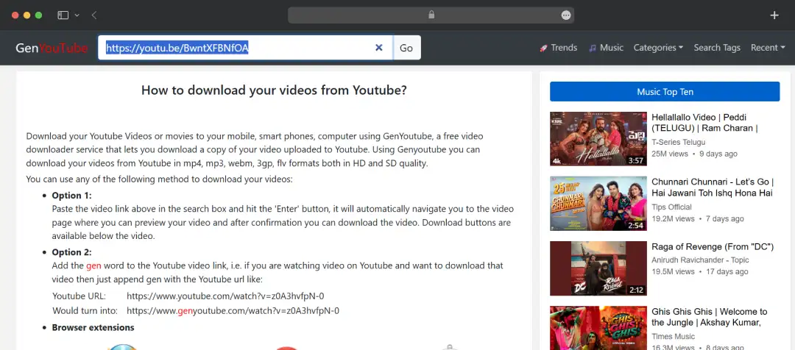Click the rocket icon beside Trends
Image resolution: width=795 pixels, height=350 pixels.
click(543, 48)
